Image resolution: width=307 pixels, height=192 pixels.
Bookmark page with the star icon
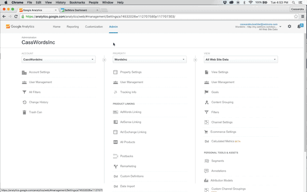pyautogui.click(x=296, y=17)
